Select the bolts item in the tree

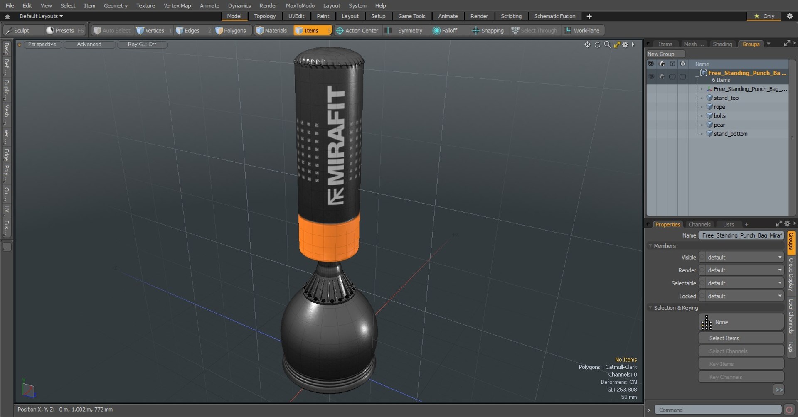720,116
